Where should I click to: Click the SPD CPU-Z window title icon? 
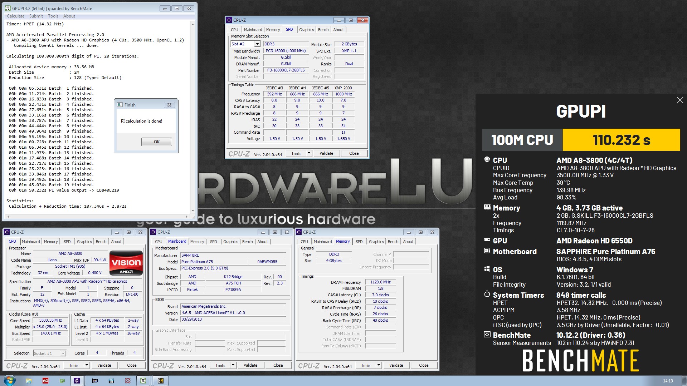[x=229, y=20]
